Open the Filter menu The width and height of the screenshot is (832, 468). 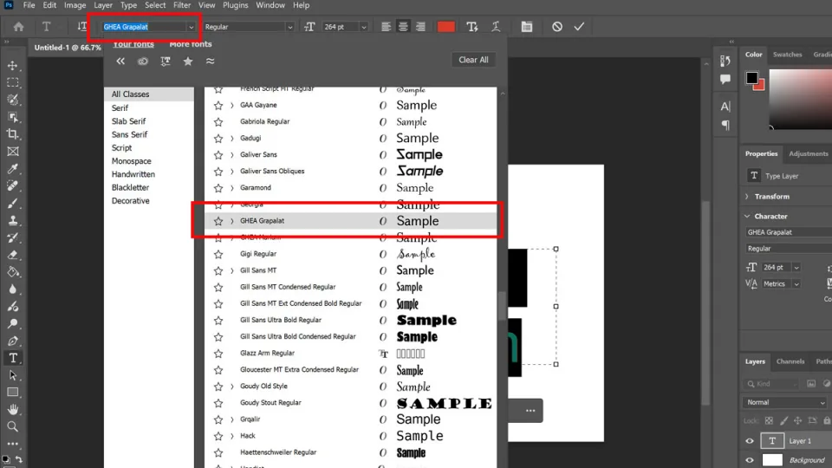click(181, 5)
